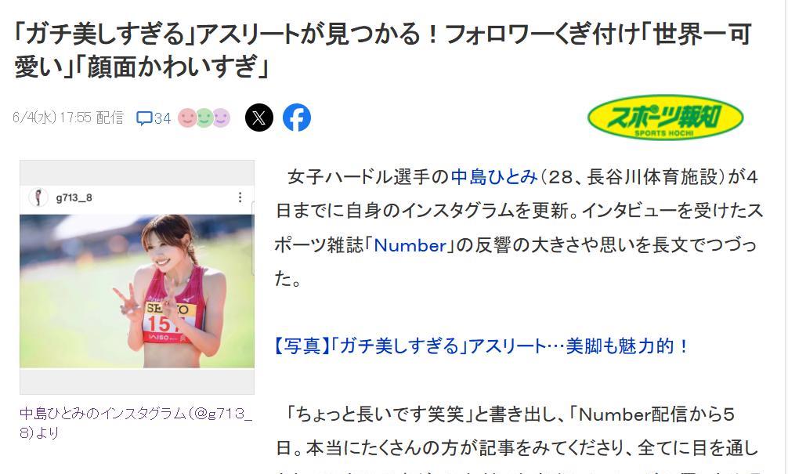The image size is (788, 474).
Task: Open the 34 comments count
Action: [x=162, y=118]
